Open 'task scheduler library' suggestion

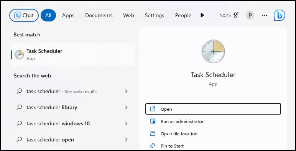73,107
